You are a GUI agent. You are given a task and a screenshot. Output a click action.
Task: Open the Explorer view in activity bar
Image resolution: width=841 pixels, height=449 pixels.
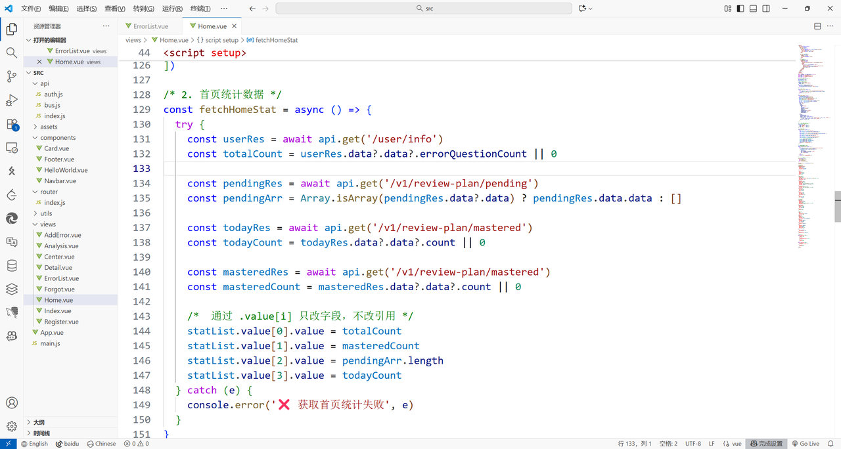coord(11,29)
